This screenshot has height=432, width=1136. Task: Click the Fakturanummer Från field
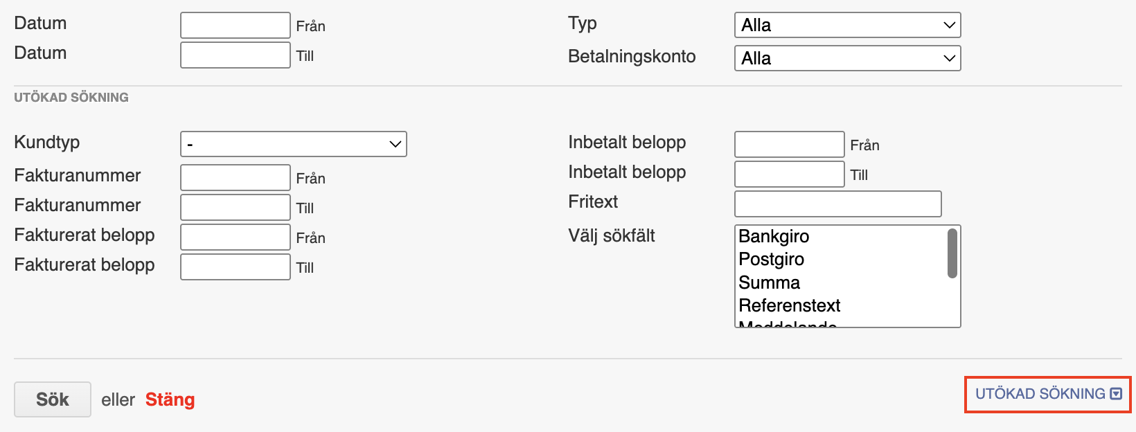click(x=236, y=178)
